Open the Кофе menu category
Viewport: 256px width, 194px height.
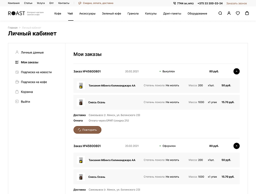58,14
